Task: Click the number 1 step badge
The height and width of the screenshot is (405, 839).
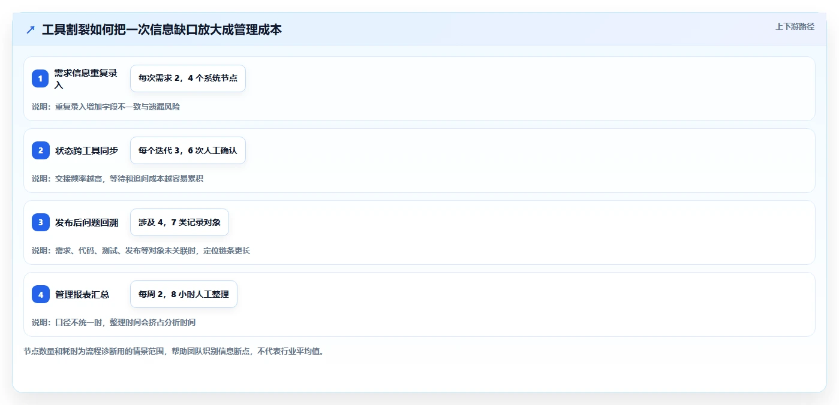Action: [x=40, y=78]
